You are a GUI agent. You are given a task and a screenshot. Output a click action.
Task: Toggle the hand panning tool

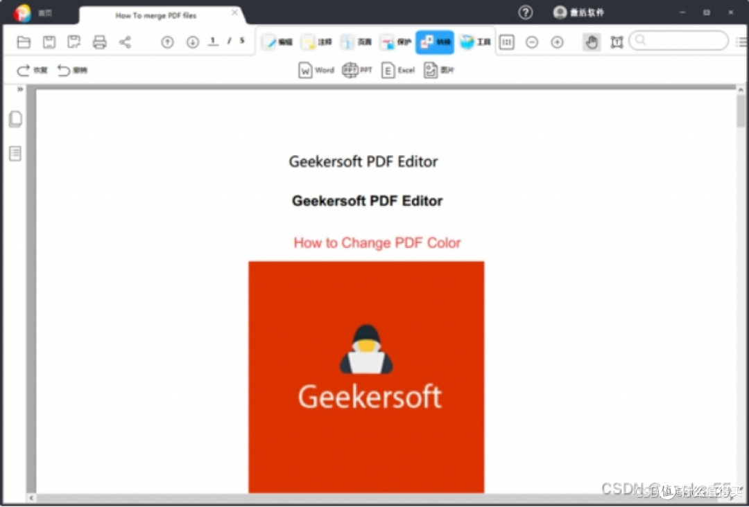tap(591, 42)
